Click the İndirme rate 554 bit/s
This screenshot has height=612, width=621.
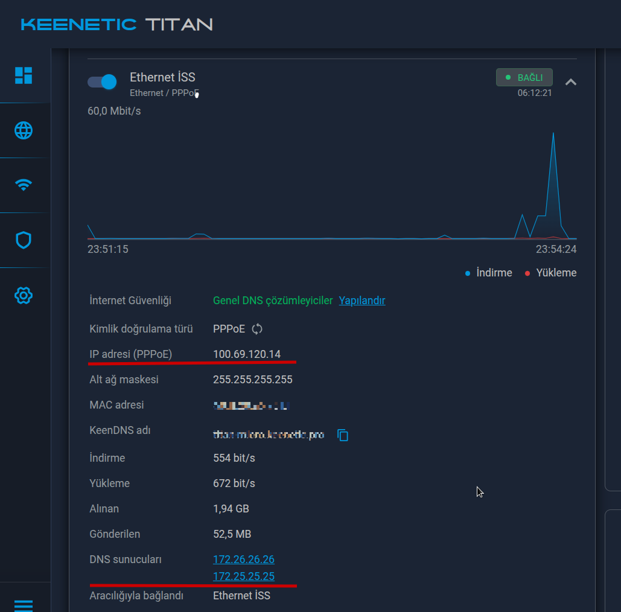click(234, 458)
